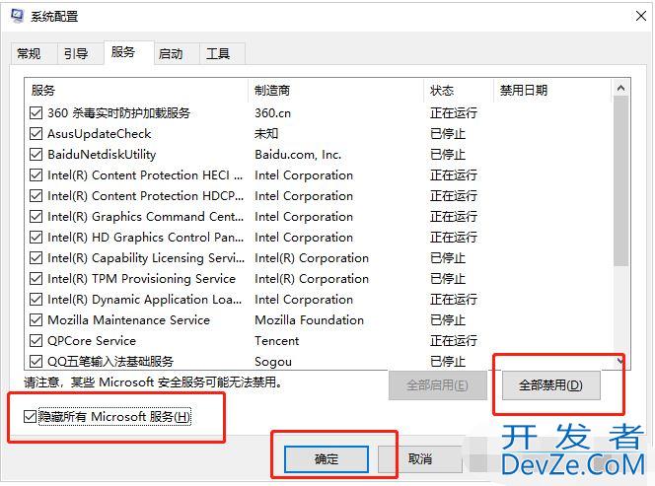Select the AsusUpdateCheck service name
This screenshot has width=655, height=486.
click(100, 134)
